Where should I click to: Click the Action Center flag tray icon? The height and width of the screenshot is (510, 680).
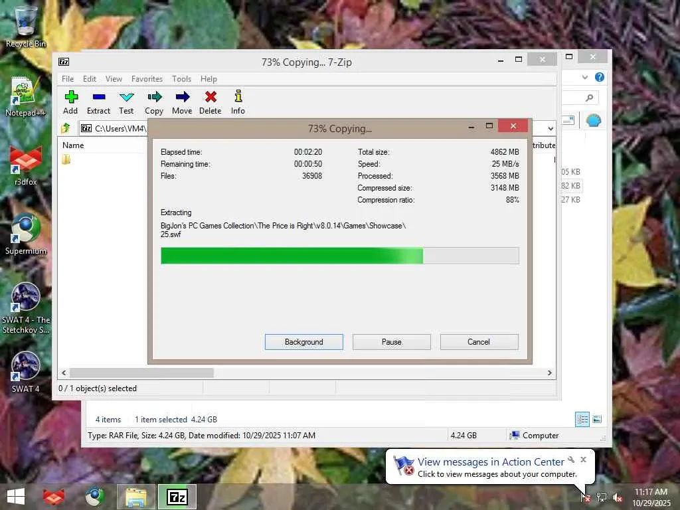point(585,497)
